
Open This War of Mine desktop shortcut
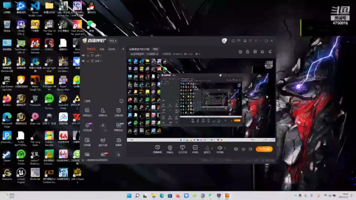49,28
